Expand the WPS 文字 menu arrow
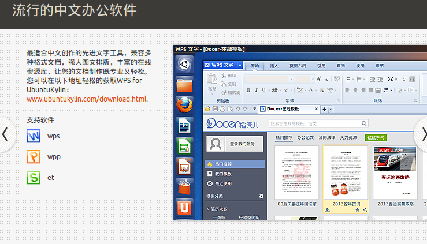Screen dimensions: 427x244 tap(240, 65)
